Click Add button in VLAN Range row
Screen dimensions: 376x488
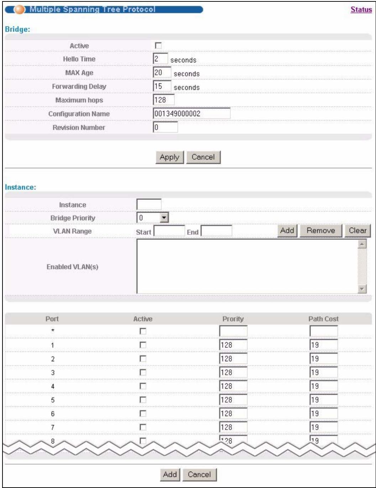[x=287, y=230]
